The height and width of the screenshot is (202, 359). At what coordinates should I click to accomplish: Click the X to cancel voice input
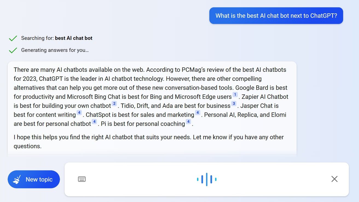pos(334,179)
